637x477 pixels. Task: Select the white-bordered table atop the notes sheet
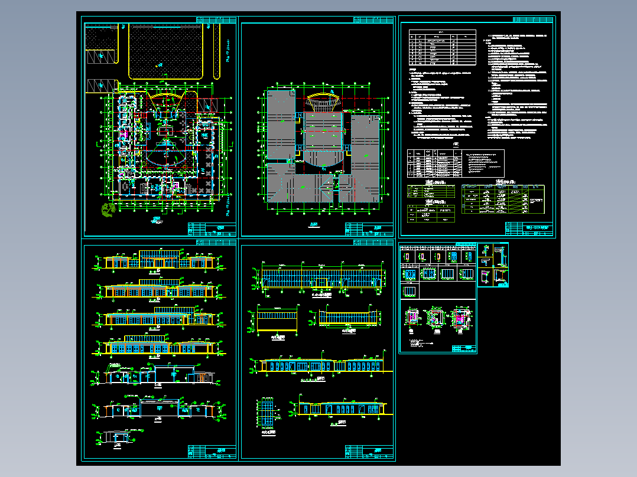[x=442, y=47]
